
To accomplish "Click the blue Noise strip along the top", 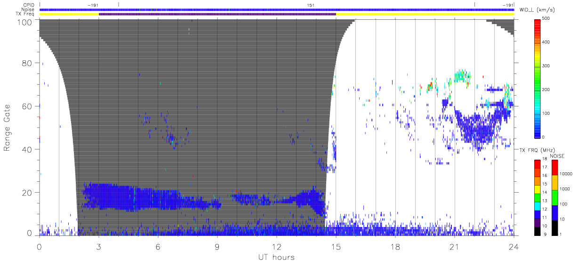I will 277,9.
